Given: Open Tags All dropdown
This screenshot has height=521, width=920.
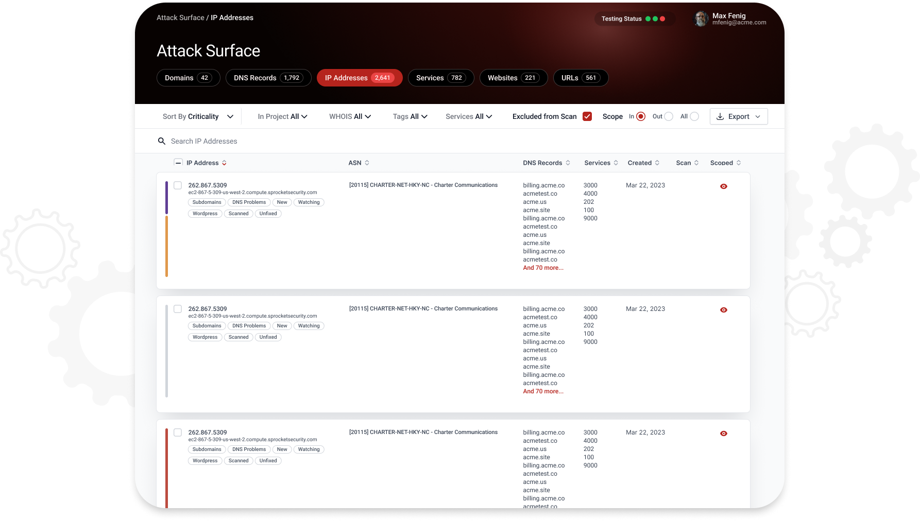Looking at the screenshot, I should (x=410, y=116).
